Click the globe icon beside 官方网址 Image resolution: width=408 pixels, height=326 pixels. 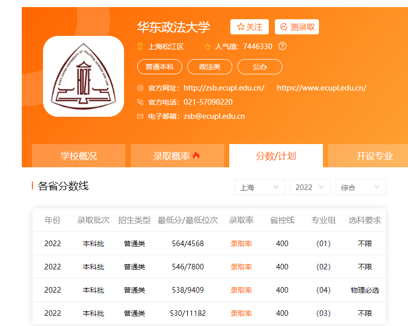pos(140,88)
